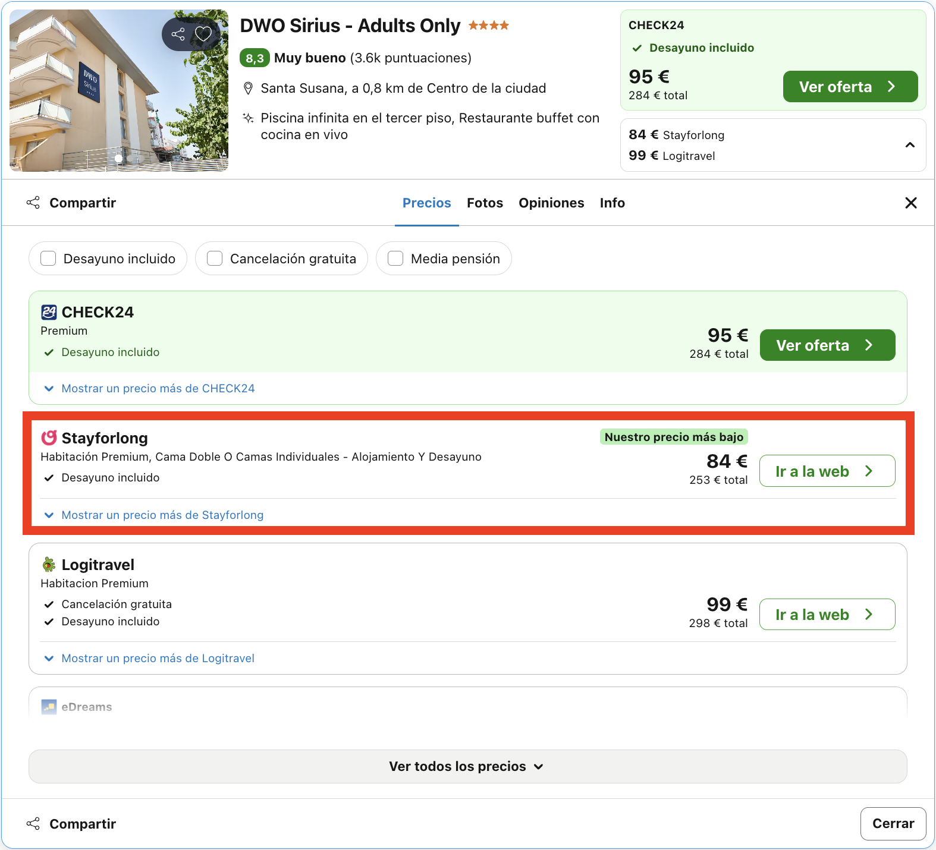Click share icon next to bottom Compartir
Screen dimensions: 936x850
(33, 824)
